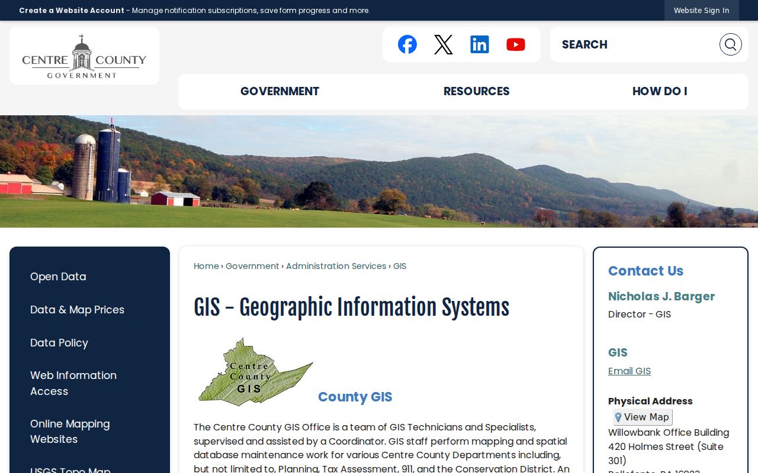Viewport: 758px width, 473px height.
Task: Open the Open Data sidebar link
Action: tap(58, 277)
